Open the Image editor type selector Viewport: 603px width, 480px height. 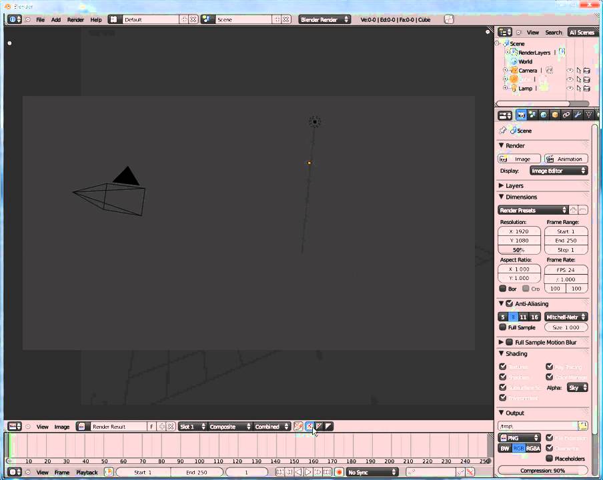tap(15, 427)
